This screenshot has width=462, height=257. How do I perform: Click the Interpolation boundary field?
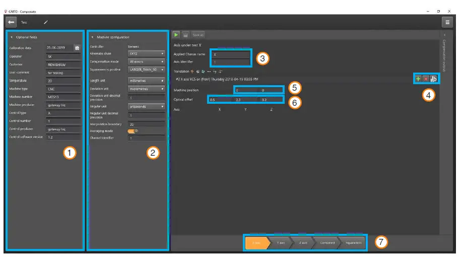[147, 124]
